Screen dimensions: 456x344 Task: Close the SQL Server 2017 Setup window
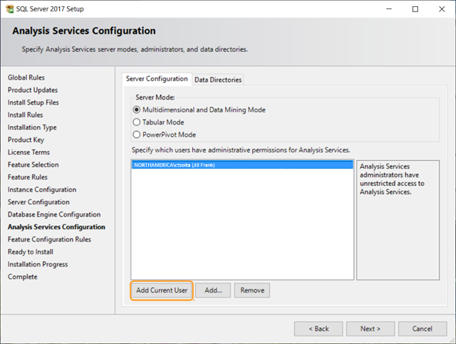438,9
